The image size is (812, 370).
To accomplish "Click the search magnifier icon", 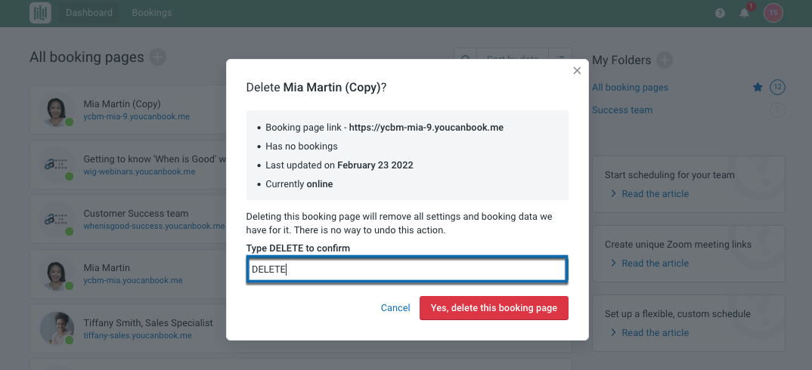I will click(466, 59).
